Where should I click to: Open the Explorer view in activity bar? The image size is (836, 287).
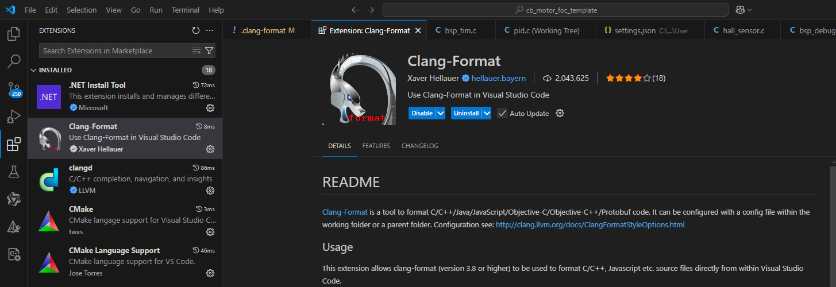click(13, 34)
